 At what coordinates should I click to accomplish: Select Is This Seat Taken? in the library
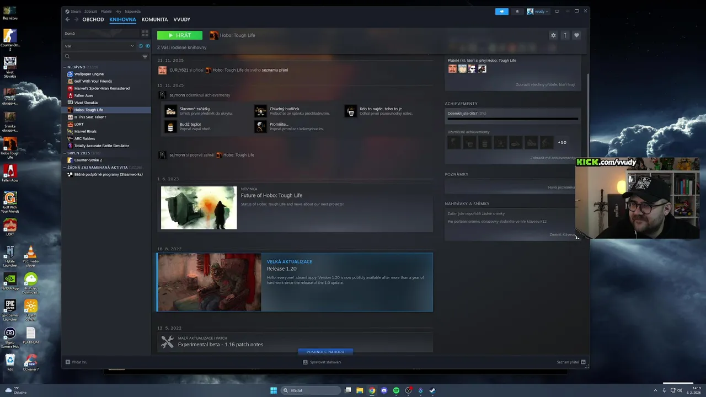pyautogui.click(x=90, y=117)
